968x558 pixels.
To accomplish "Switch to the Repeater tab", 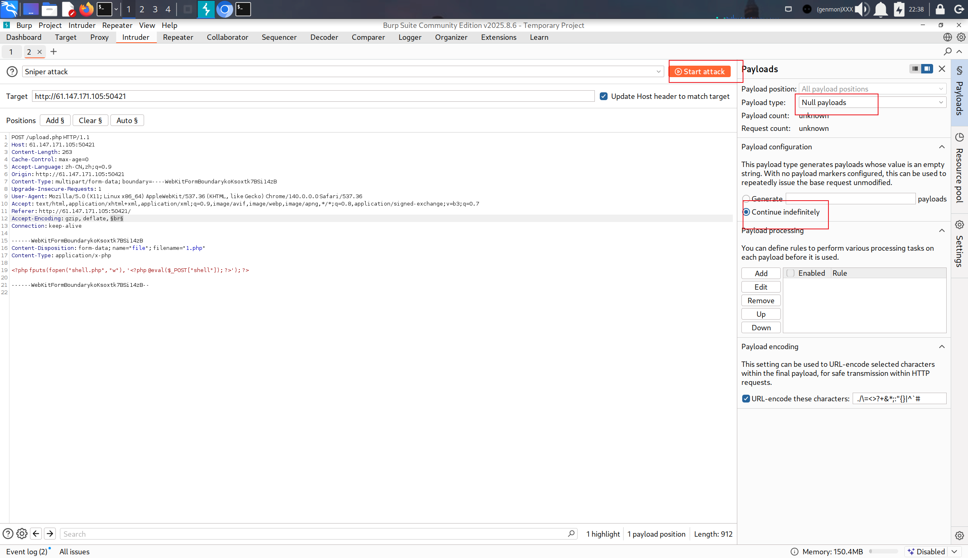I will coord(178,37).
